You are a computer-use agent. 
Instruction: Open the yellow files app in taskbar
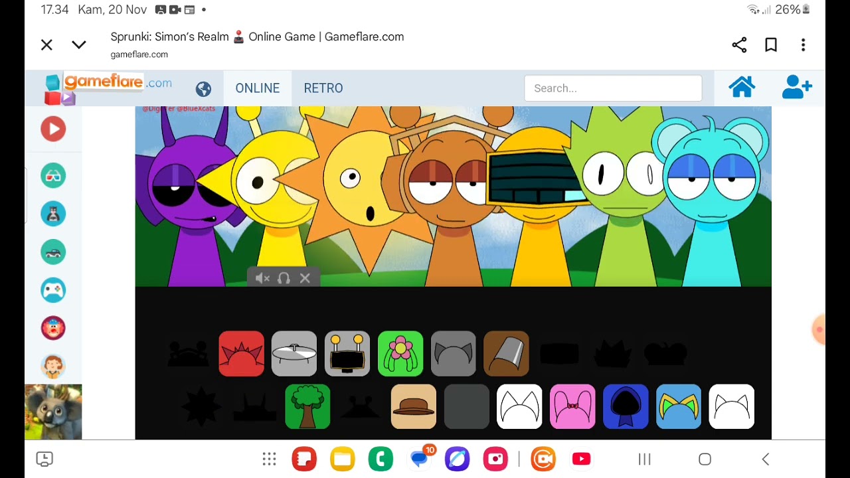(x=343, y=459)
